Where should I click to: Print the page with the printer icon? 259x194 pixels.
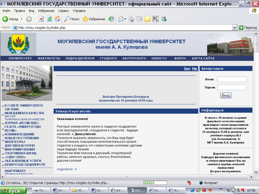(131, 19)
